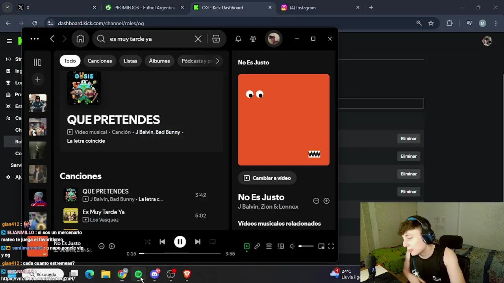Switch to the X browser tab
The image size is (504, 283).
click(57, 7)
